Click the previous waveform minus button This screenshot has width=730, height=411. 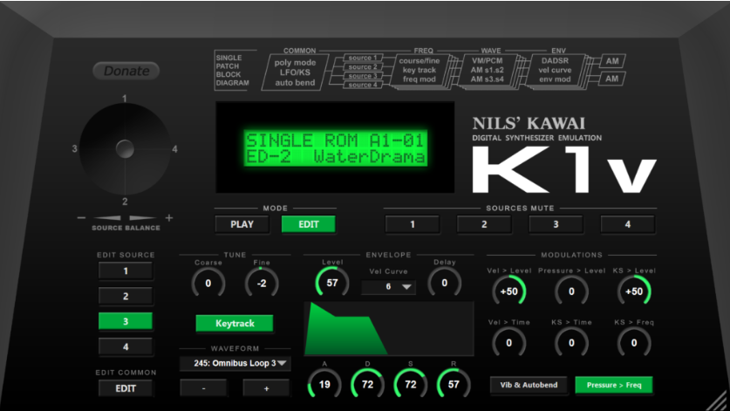pos(203,387)
